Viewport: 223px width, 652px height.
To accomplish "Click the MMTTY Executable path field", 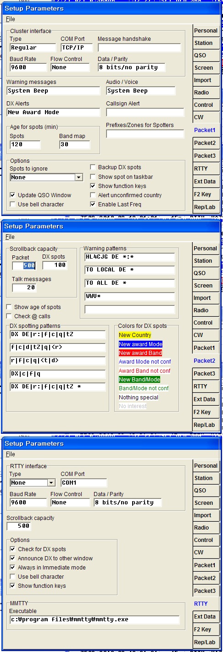I will pos(95,620).
